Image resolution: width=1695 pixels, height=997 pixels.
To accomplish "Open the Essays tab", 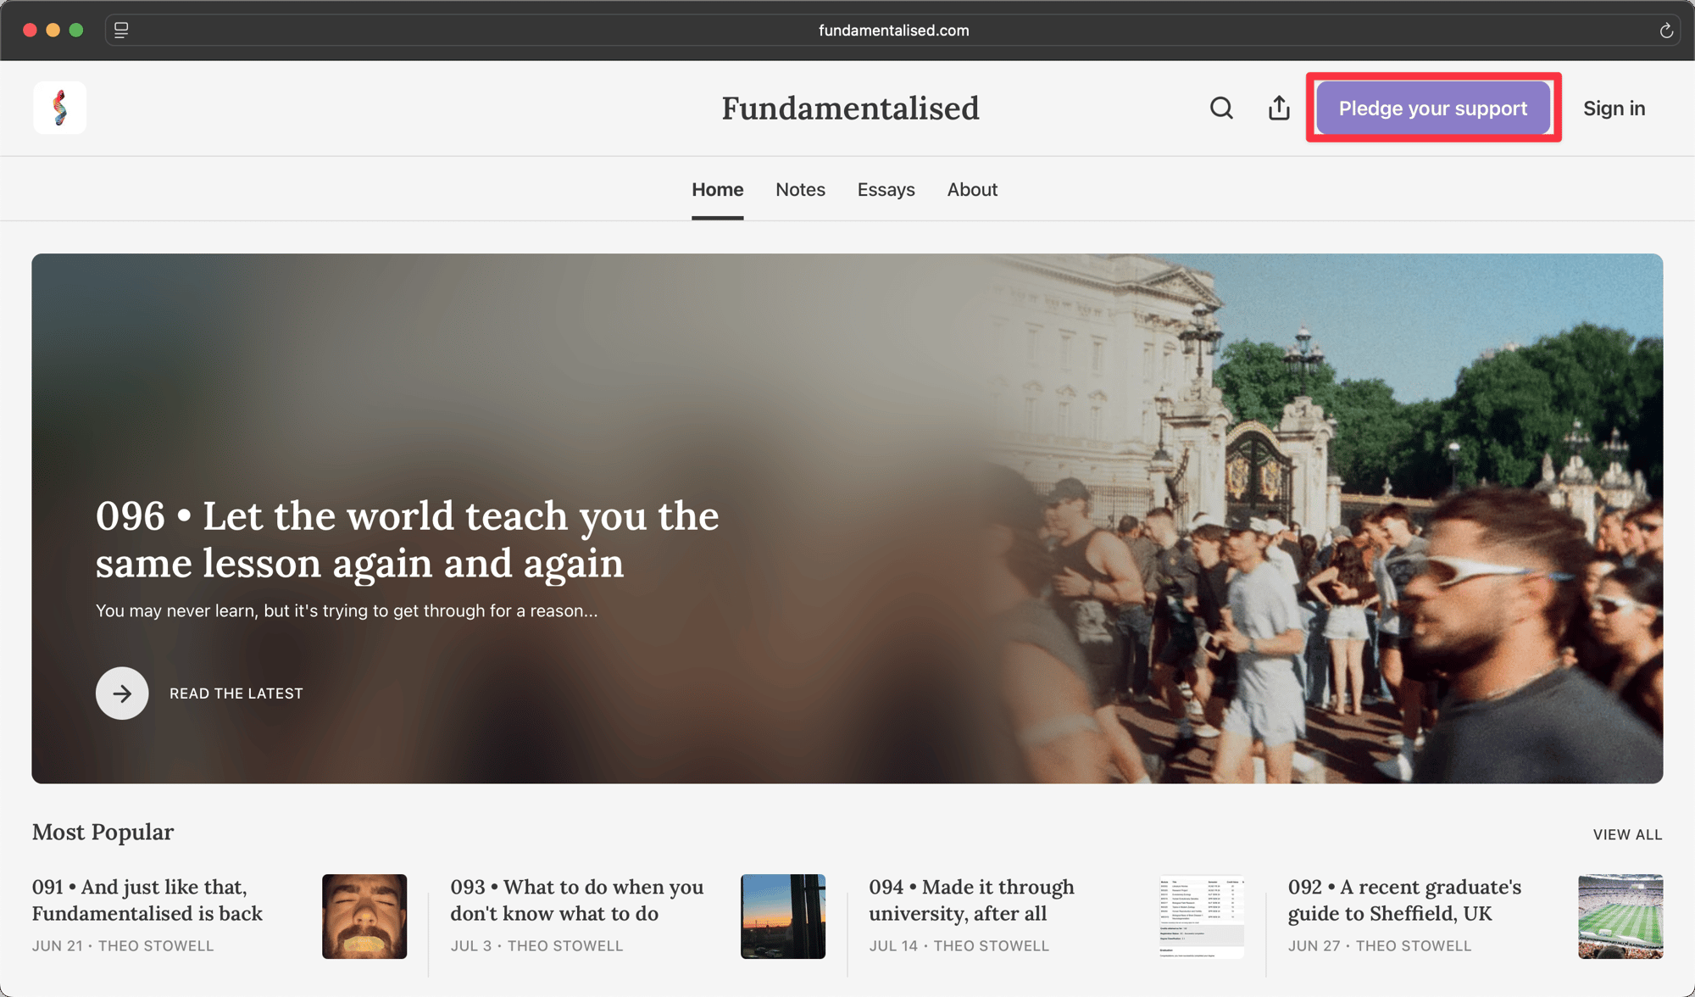I will point(886,189).
